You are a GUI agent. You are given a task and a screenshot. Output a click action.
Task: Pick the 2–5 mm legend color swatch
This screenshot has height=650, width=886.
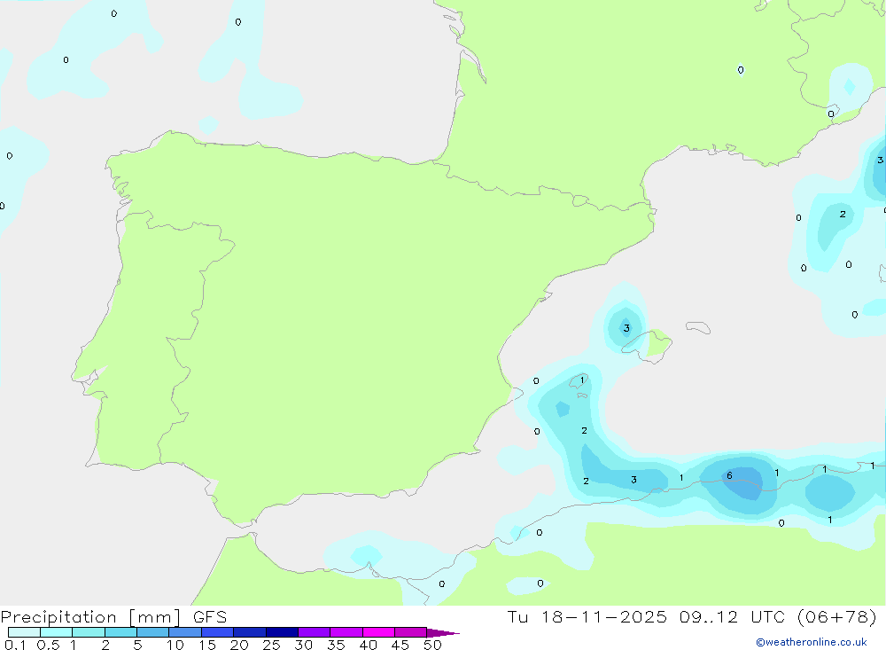[120, 632]
